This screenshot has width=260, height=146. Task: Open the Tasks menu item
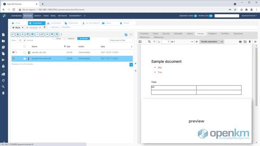46,16
